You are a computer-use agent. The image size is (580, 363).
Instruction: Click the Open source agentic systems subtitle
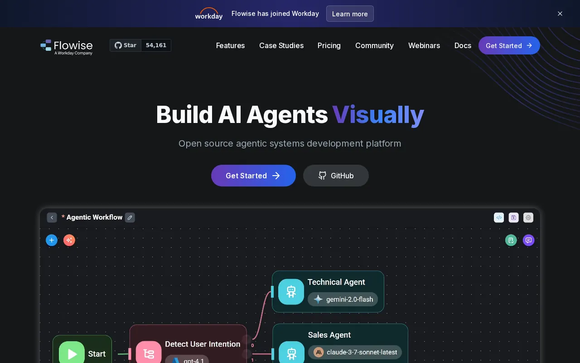(290, 143)
